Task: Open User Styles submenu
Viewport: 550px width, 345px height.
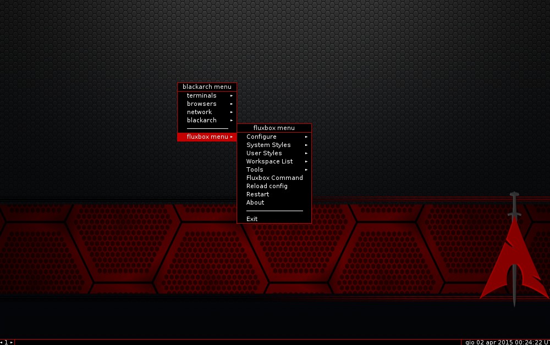Action: [274, 153]
